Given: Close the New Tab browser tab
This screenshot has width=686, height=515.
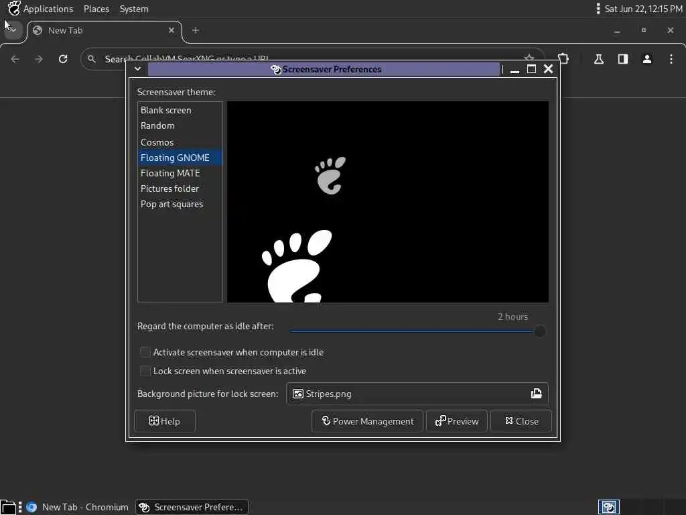Looking at the screenshot, I should tap(171, 30).
